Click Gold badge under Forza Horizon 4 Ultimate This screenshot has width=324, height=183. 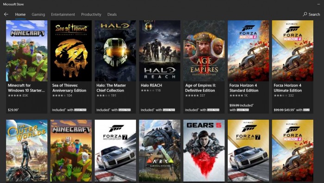pyautogui.click(x=306, y=110)
